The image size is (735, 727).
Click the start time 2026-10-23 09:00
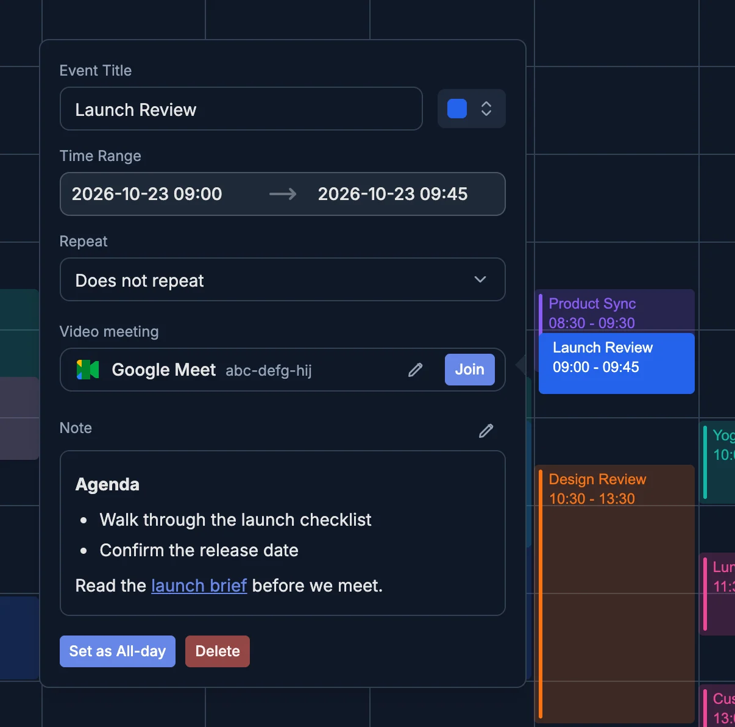pos(147,194)
